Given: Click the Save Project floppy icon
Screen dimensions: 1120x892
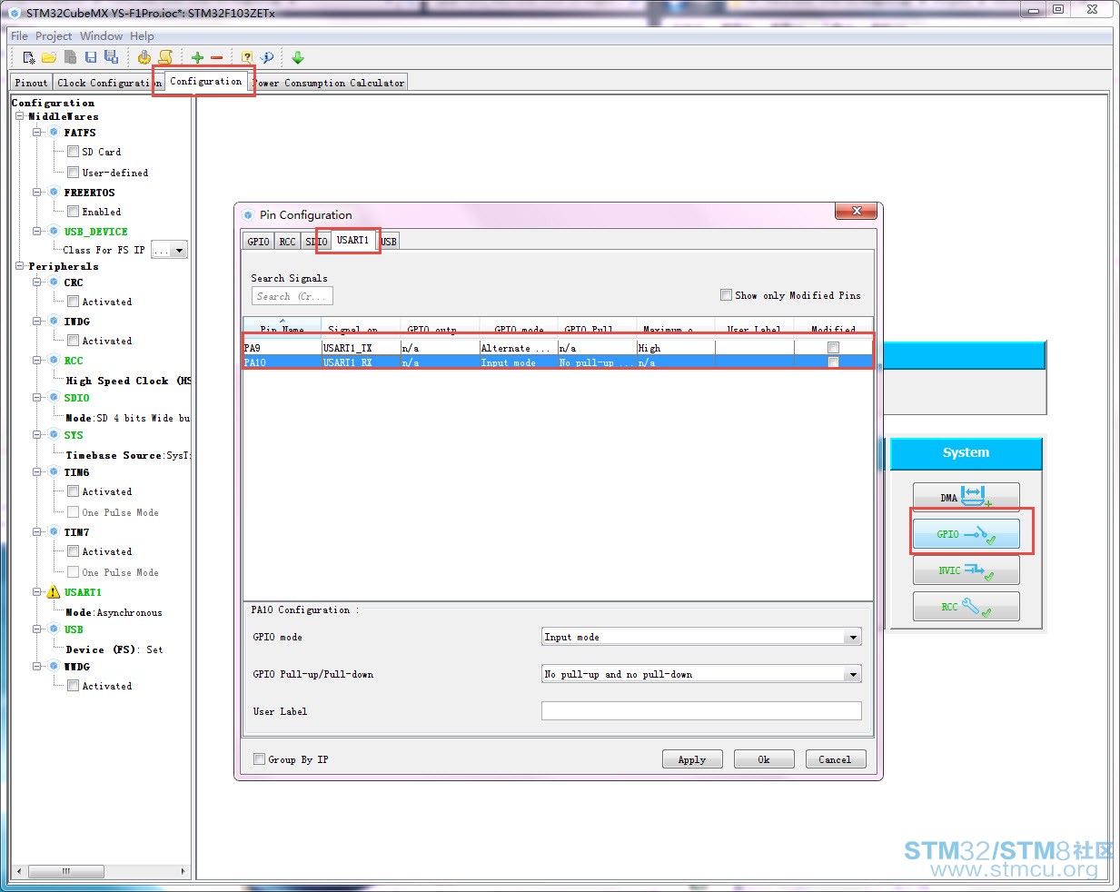Looking at the screenshot, I should [x=91, y=57].
